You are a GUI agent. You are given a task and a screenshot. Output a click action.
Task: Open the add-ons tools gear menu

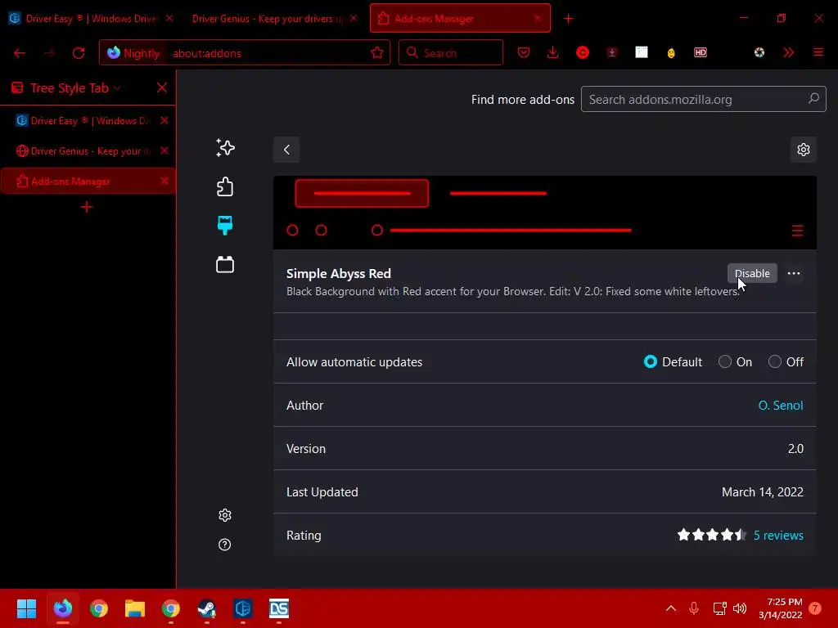coord(804,150)
